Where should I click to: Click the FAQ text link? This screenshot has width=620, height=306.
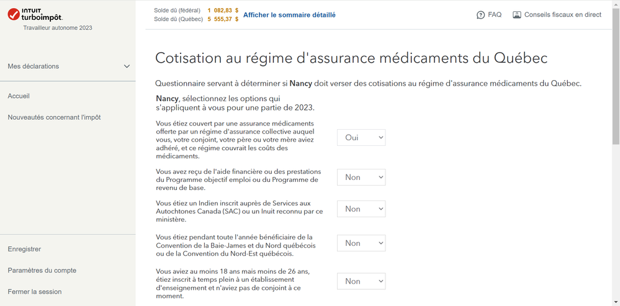[x=495, y=15]
